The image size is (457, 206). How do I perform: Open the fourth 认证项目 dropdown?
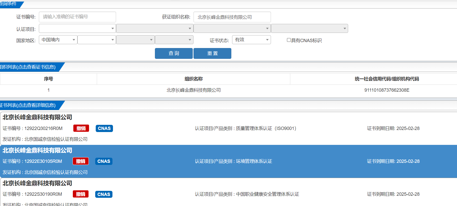coord(310,29)
